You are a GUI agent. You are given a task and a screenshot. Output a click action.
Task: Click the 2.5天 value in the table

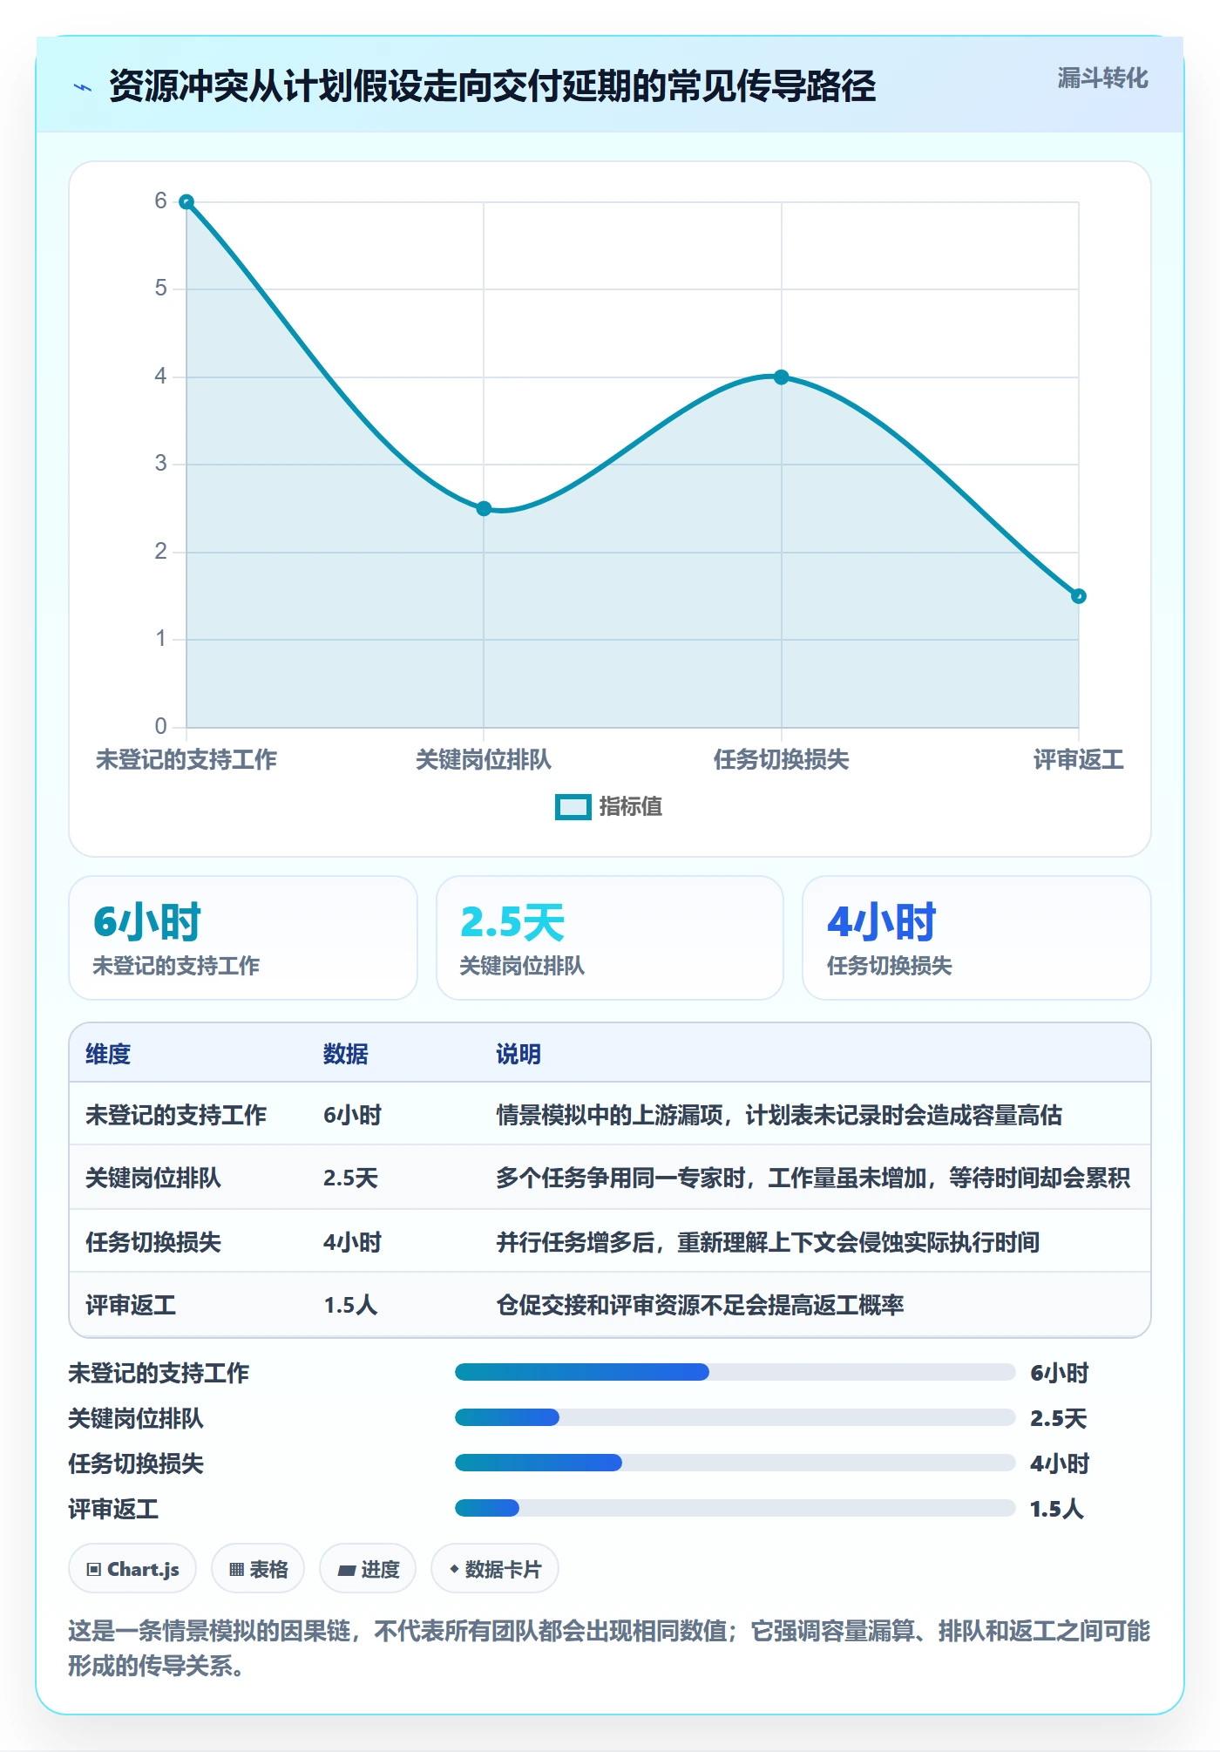pos(350,1178)
